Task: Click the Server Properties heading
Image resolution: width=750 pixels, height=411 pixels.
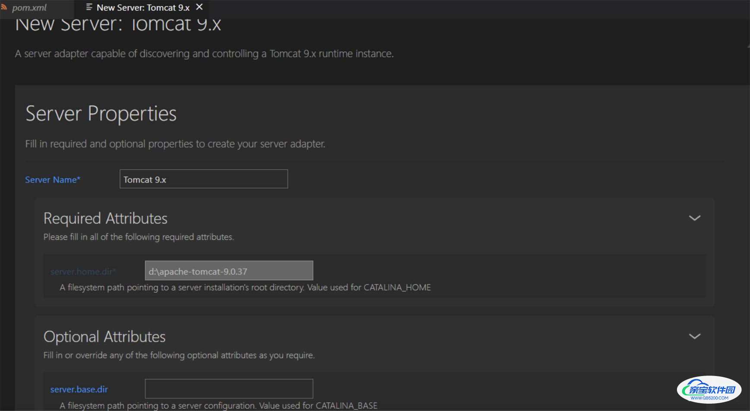Action: click(101, 114)
